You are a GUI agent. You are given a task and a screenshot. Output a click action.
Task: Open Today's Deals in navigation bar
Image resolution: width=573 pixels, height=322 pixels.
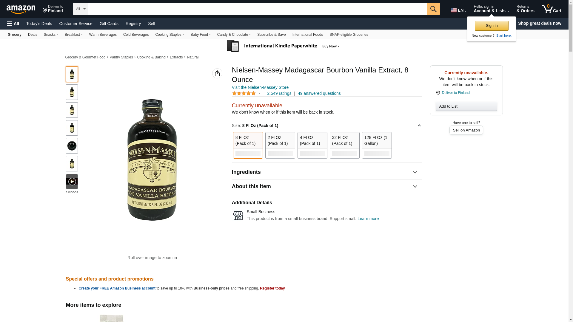pyautogui.click(x=39, y=24)
